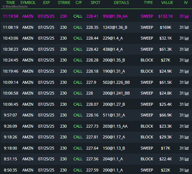This screenshot has height=174, width=192.
Task: Click details 150@1.13_B
Action: 114,148
